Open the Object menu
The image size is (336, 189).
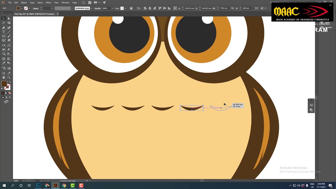[24, 3]
